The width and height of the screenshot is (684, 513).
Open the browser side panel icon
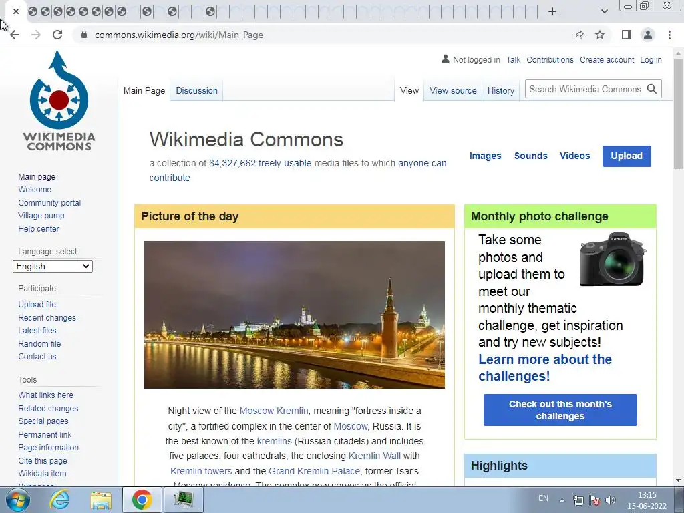pyautogui.click(x=627, y=35)
